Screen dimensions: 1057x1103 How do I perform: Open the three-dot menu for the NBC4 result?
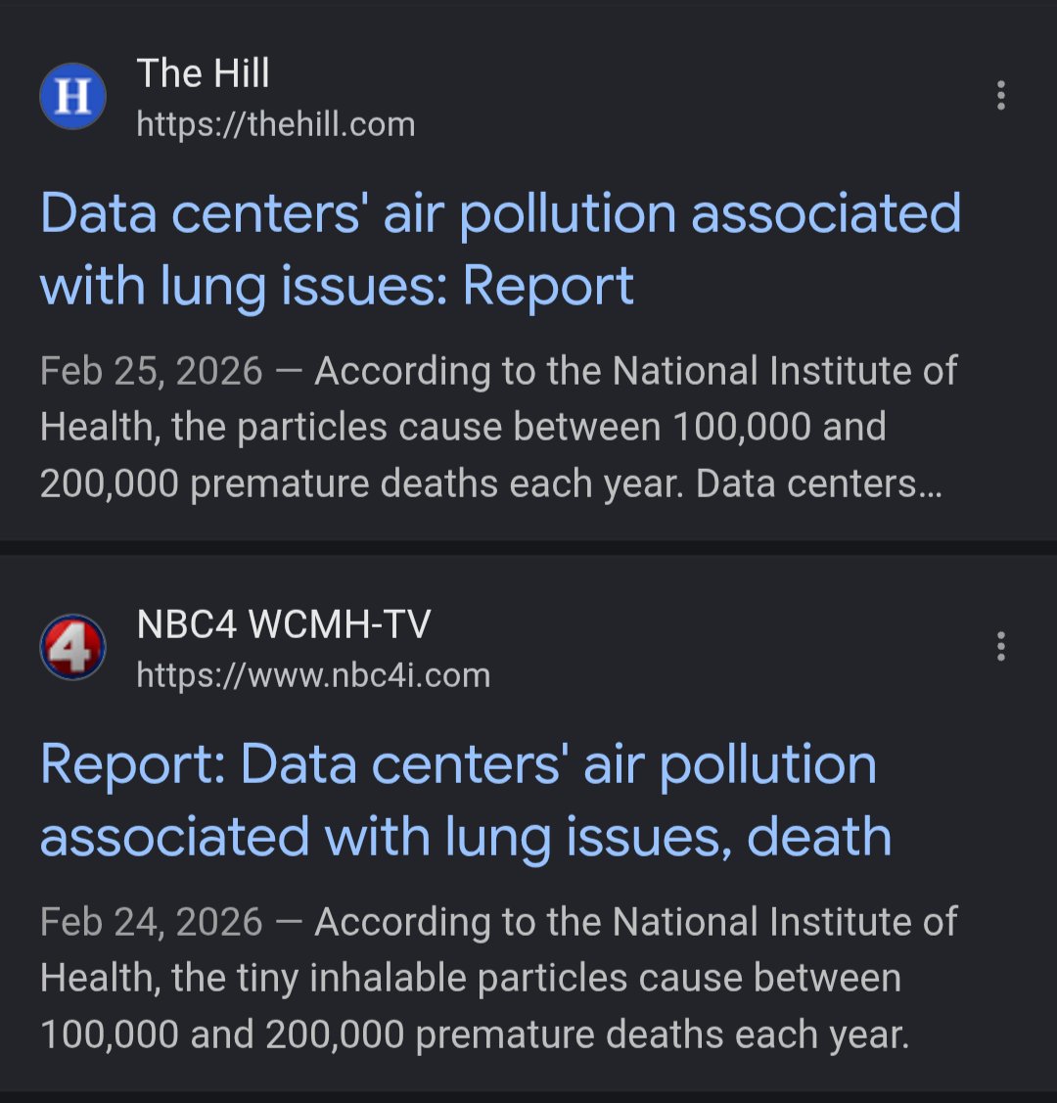[x=1001, y=647]
